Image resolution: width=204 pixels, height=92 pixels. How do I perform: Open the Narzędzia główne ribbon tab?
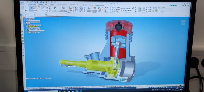[x=32, y=4]
